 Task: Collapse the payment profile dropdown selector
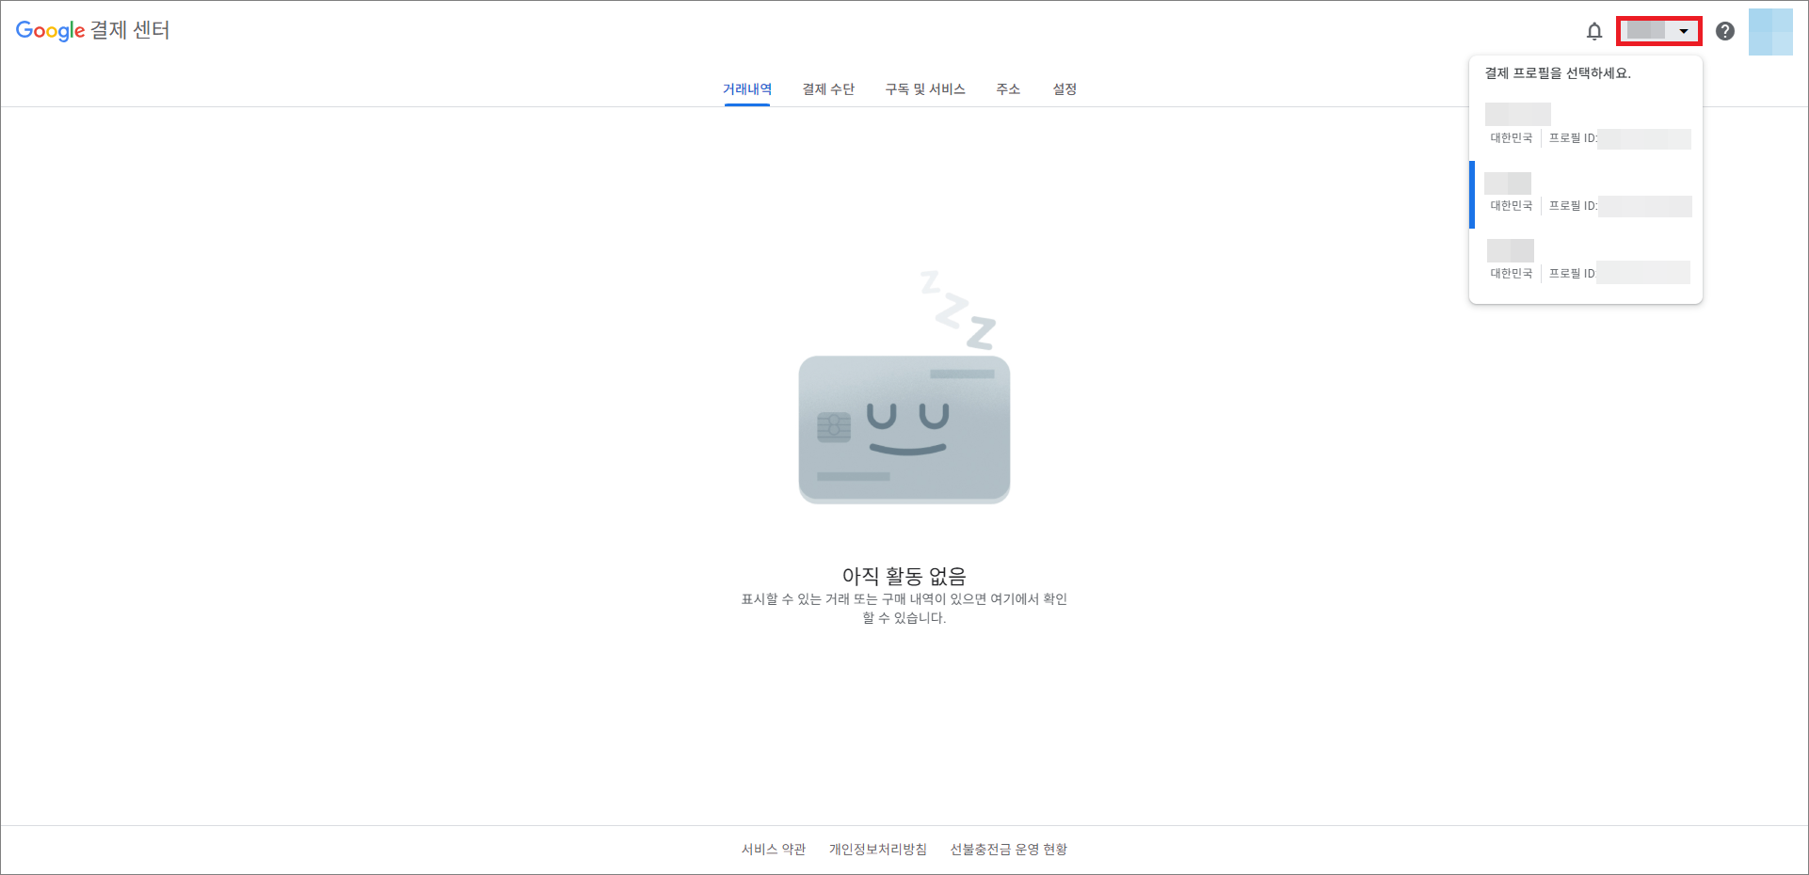tap(1659, 31)
